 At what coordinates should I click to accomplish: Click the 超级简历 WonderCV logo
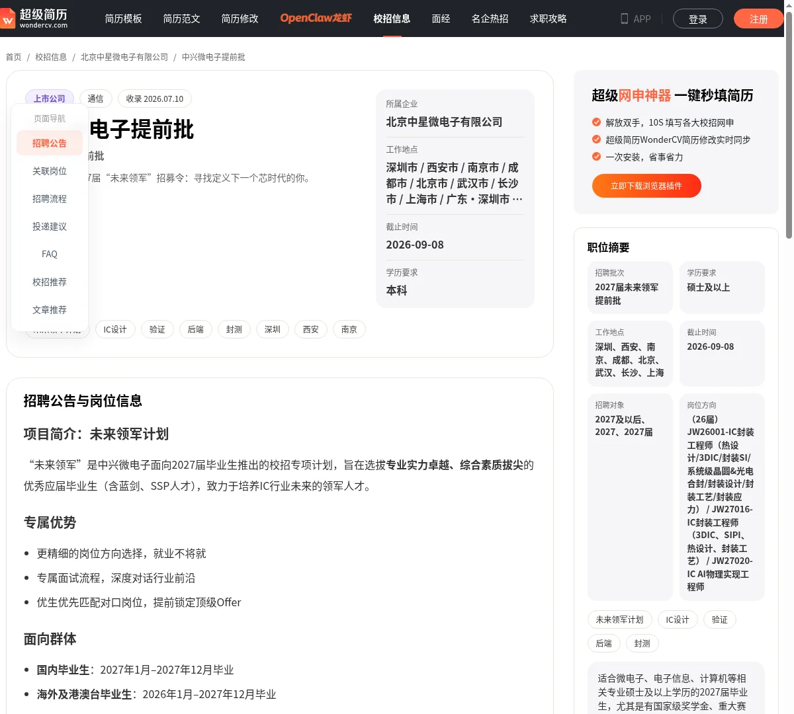point(34,18)
